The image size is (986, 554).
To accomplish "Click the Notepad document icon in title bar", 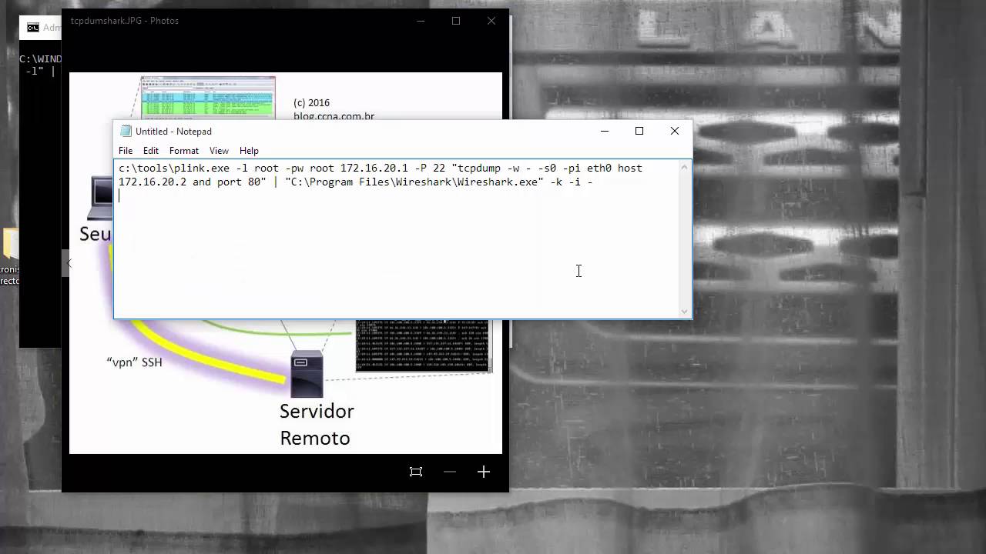I will point(126,132).
